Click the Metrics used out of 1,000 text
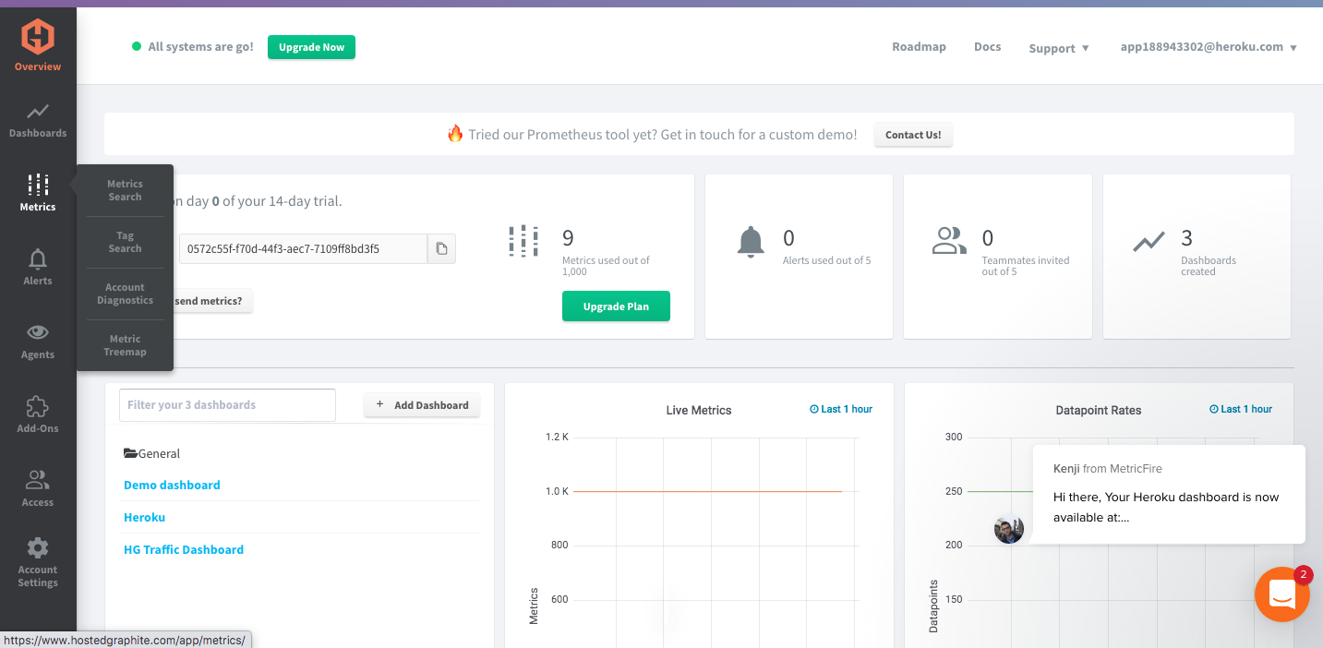Image resolution: width=1323 pixels, height=648 pixels. coord(606,266)
